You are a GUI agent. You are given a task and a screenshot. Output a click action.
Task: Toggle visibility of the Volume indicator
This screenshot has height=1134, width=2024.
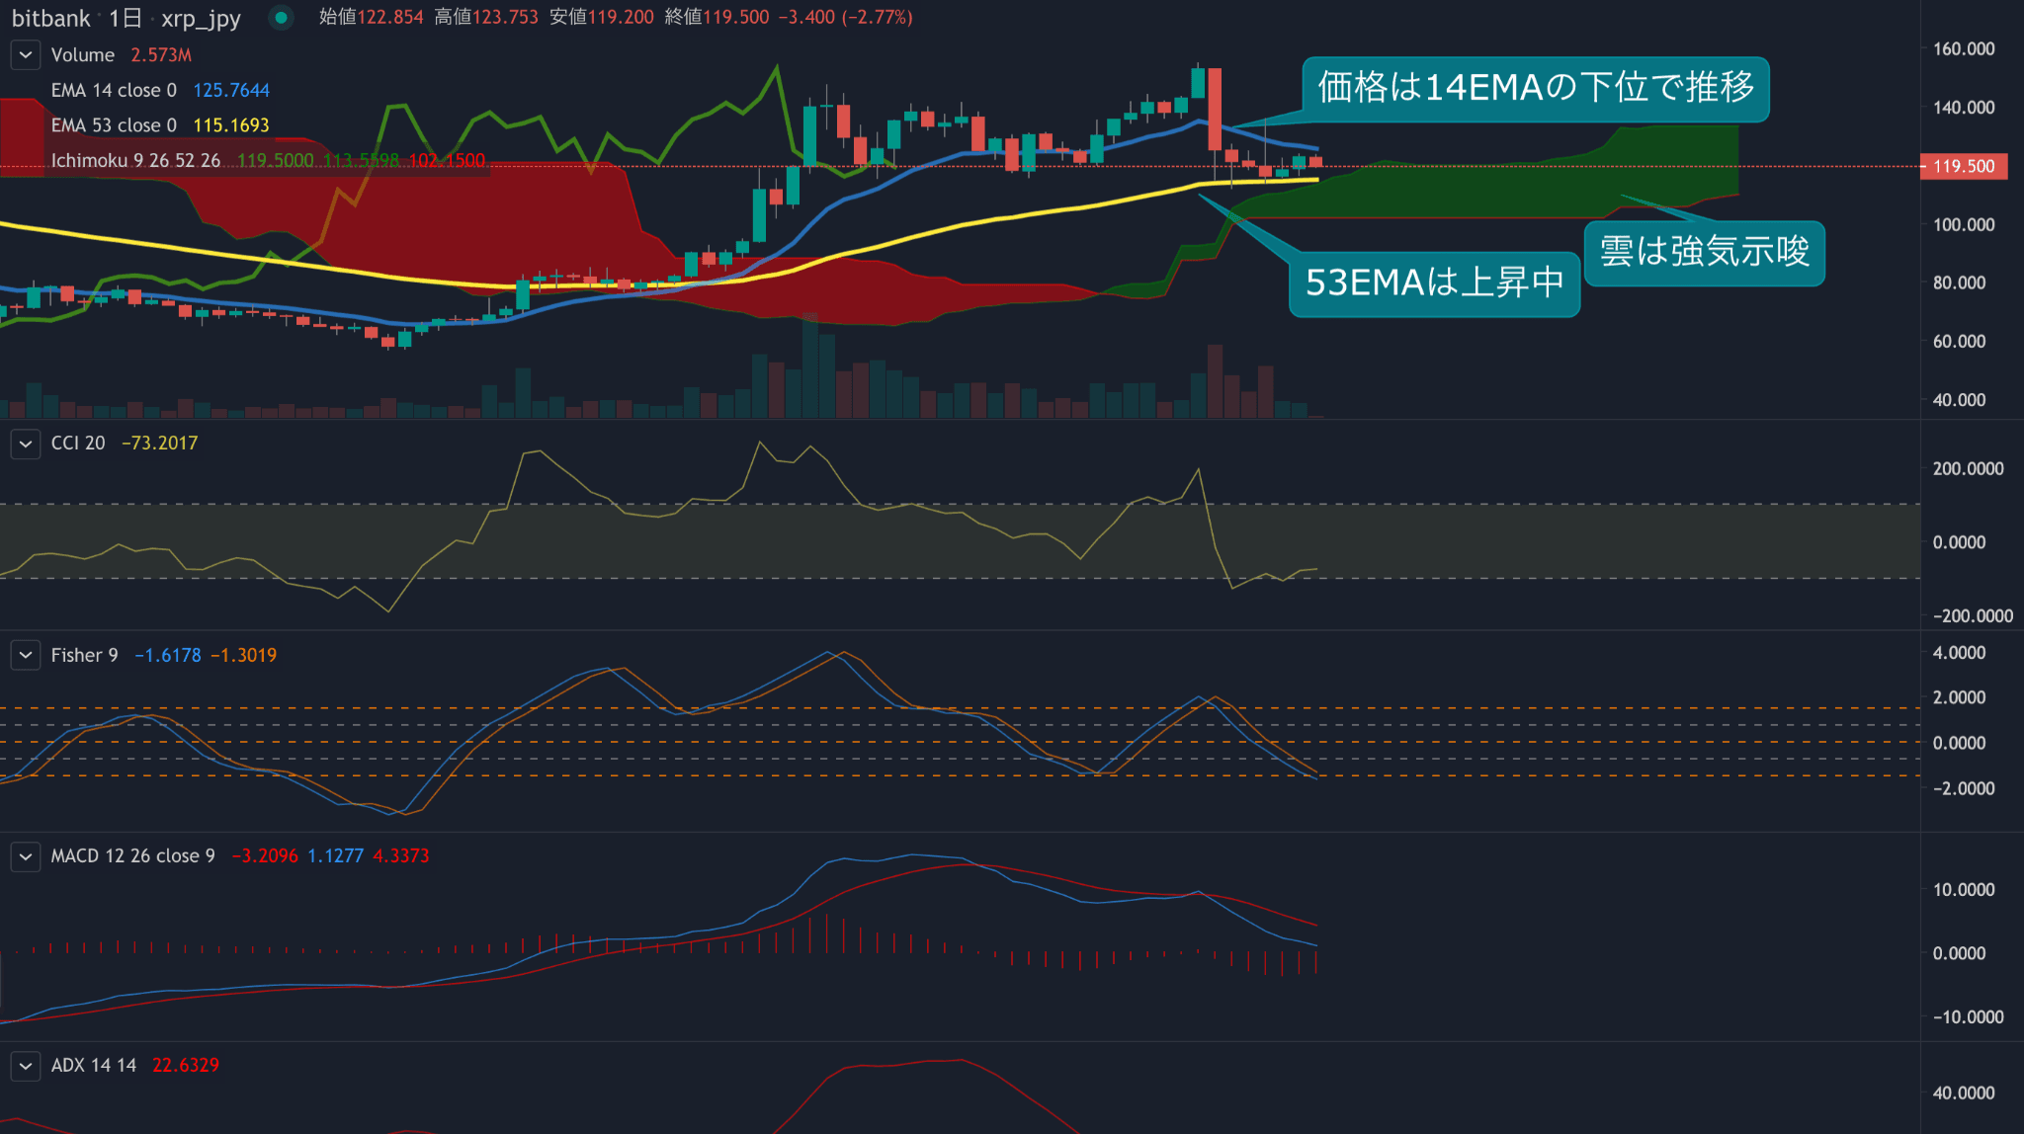(81, 54)
